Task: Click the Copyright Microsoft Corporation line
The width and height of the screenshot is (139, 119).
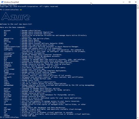Action: click(29, 6)
